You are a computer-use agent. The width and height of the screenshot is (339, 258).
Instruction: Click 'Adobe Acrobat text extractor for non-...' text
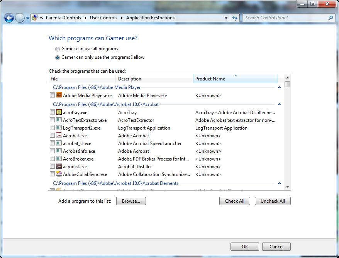click(x=235, y=120)
